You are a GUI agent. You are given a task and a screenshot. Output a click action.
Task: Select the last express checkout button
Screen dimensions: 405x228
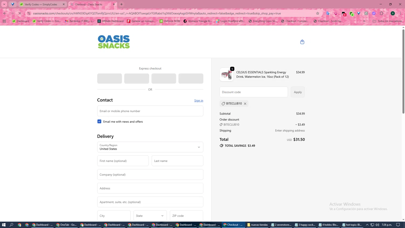pyautogui.click(x=191, y=79)
